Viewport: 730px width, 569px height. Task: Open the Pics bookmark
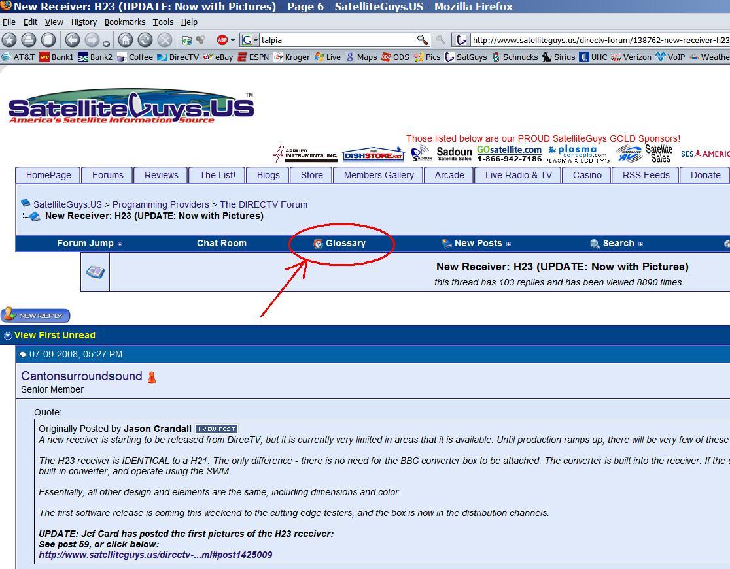[x=427, y=57]
